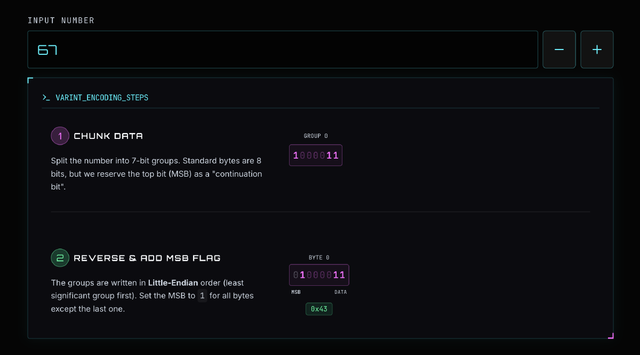This screenshot has width=640, height=355.
Task: Click the BYTE 0 label
Action: coord(319,258)
